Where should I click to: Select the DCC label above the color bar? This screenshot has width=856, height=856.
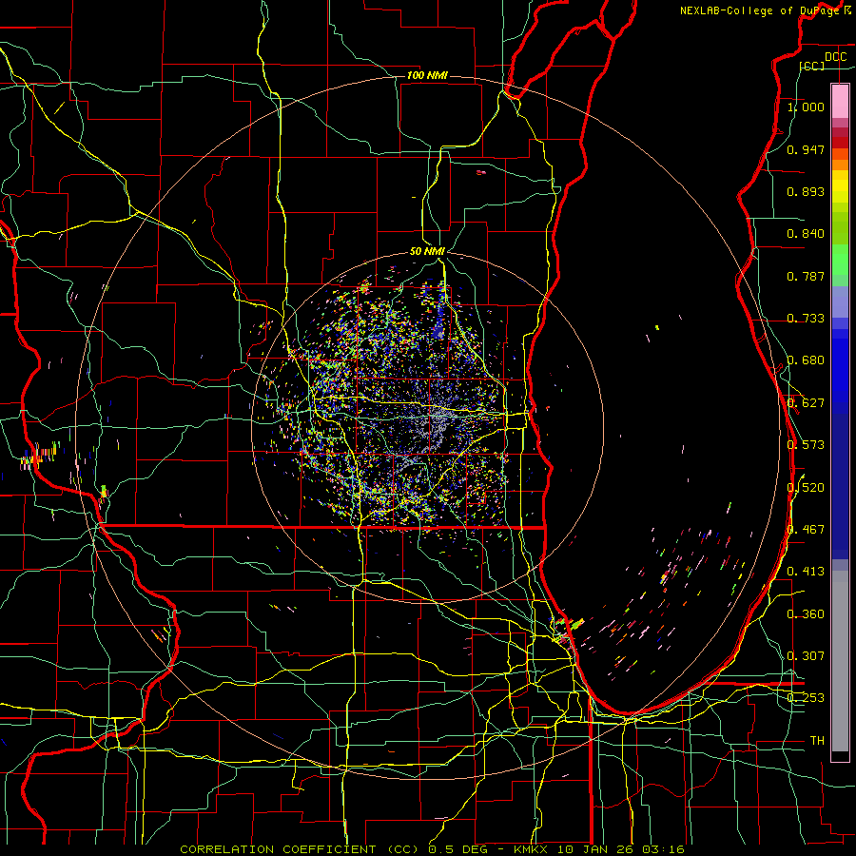tap(835, 57)
